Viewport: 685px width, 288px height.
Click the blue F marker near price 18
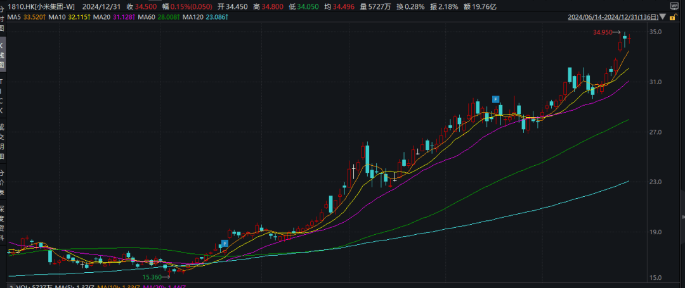pos(225,243)
